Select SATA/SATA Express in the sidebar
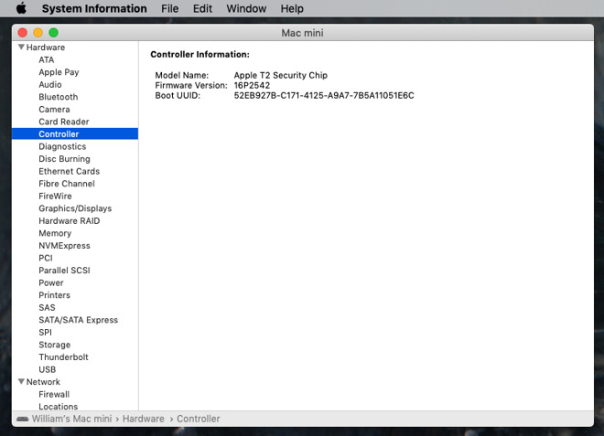Viewport: 604px width, 436px height. click(x=78, y=320)
